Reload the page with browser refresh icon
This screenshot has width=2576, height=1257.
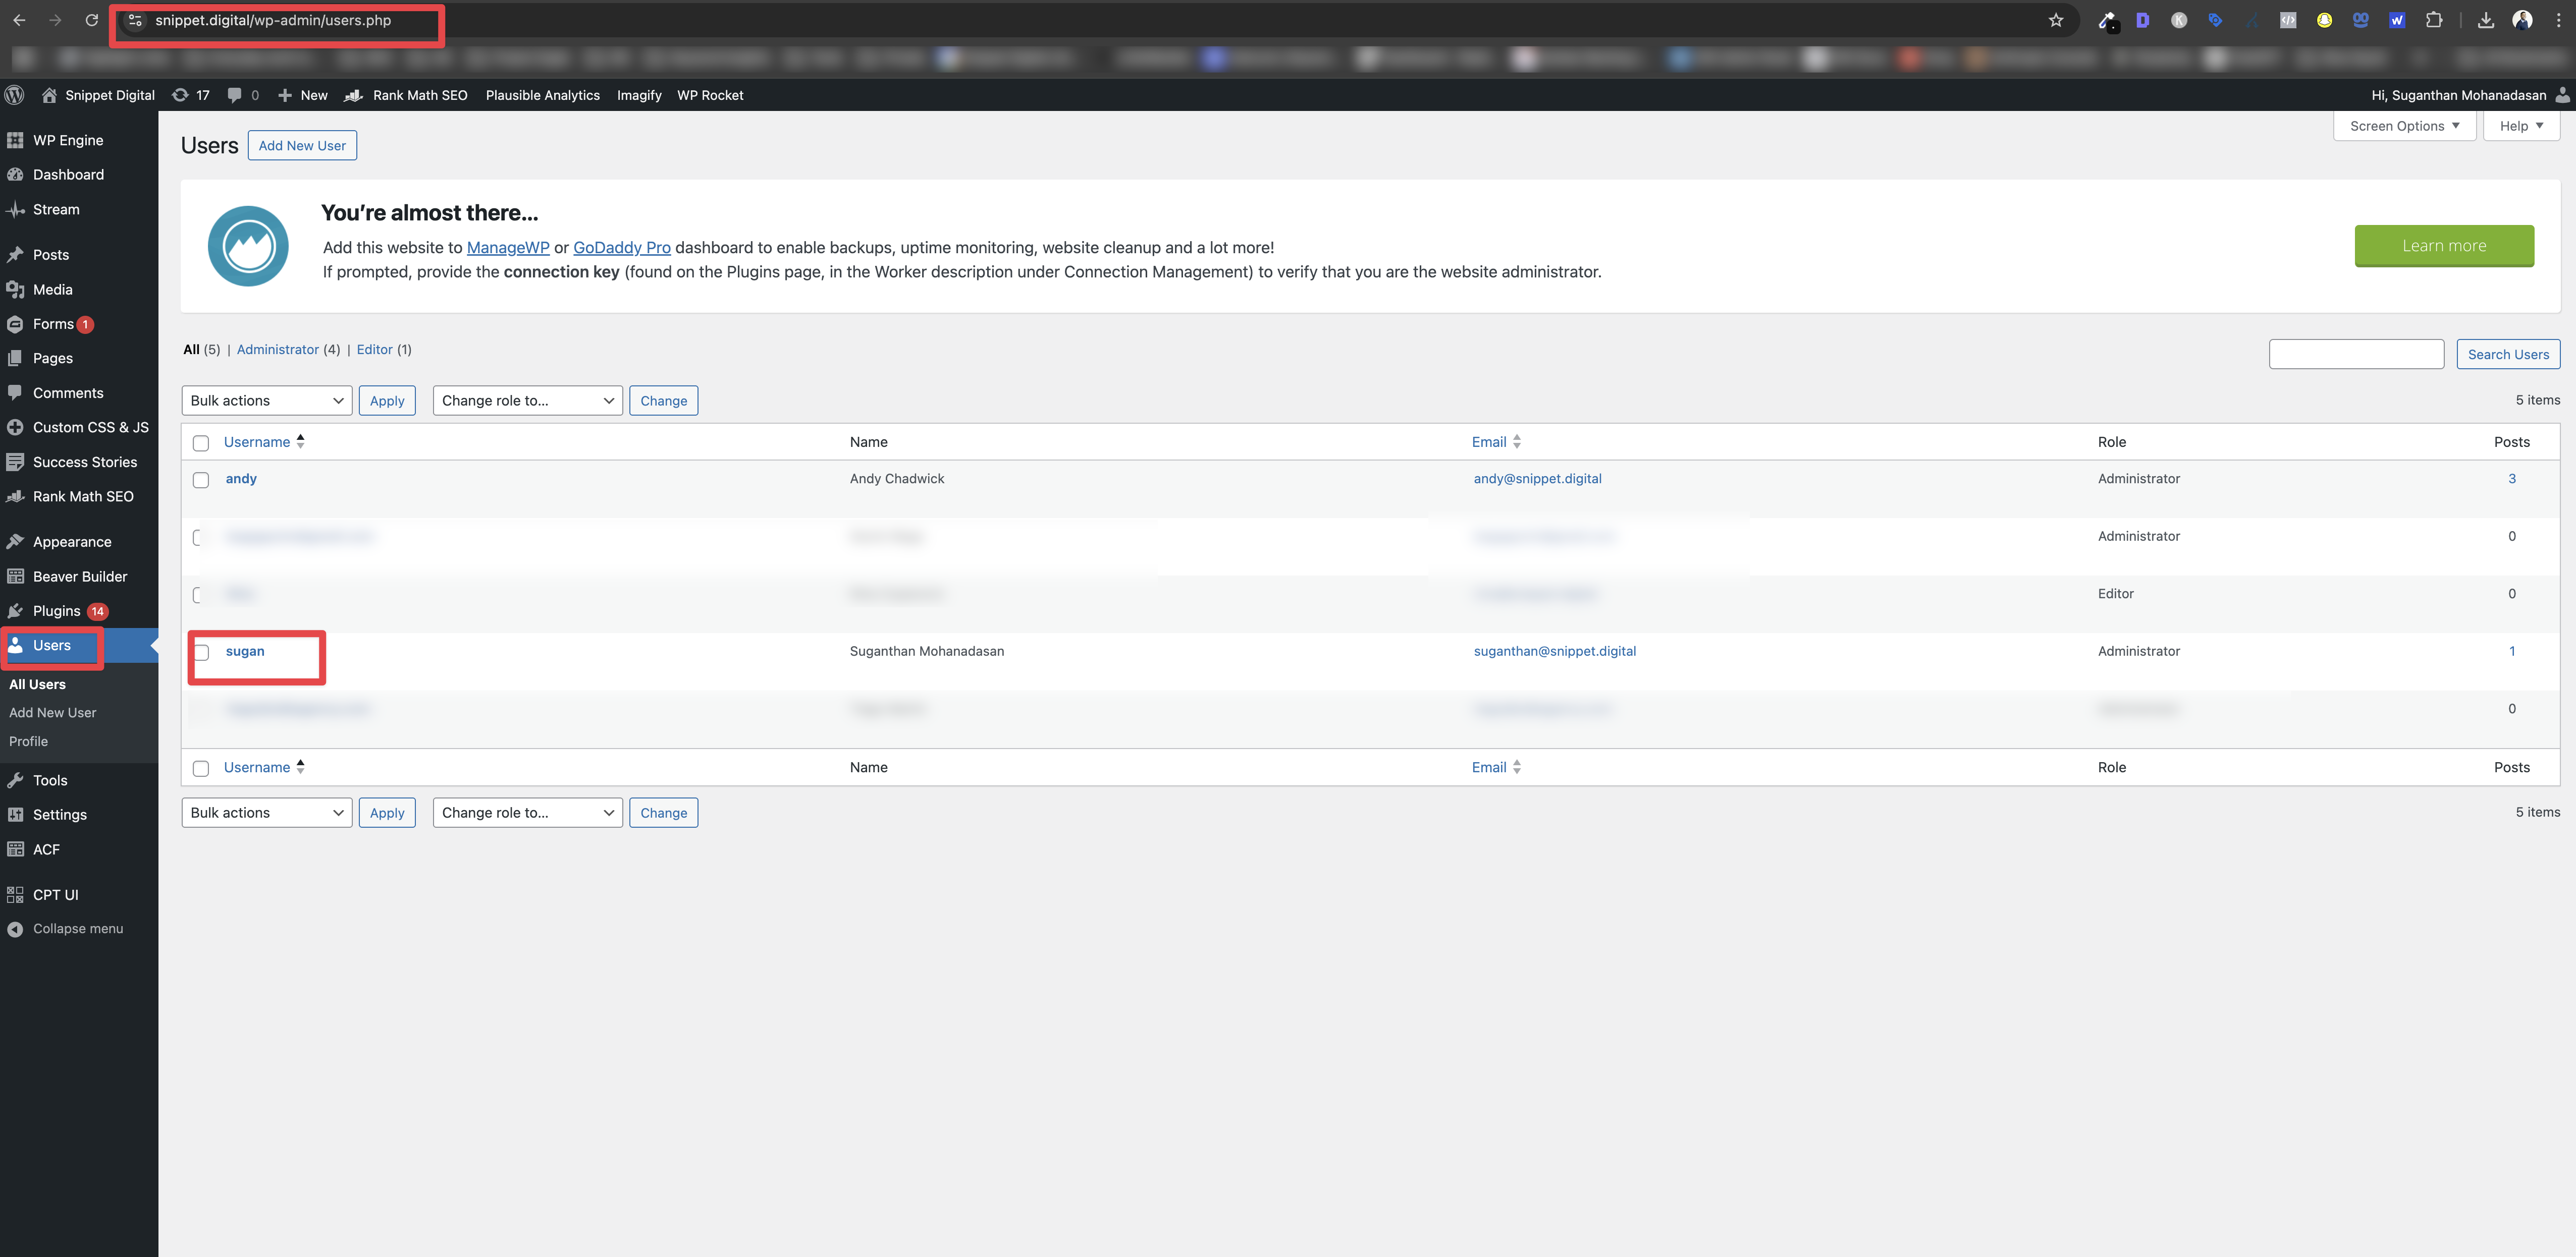91,20
